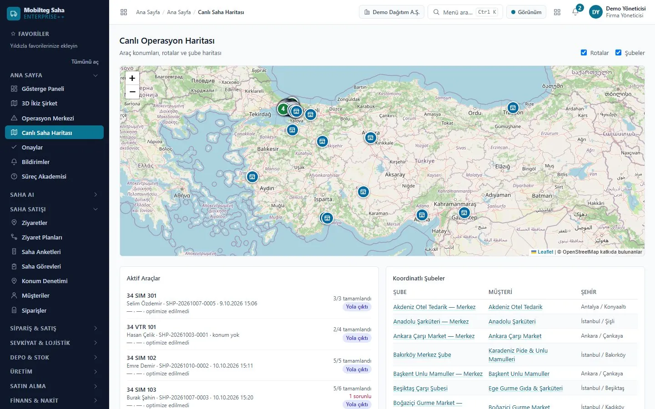Select the branch marker near Izmir
The height and width of the screenshot is (409, 655).
click(x=252, y=176)
